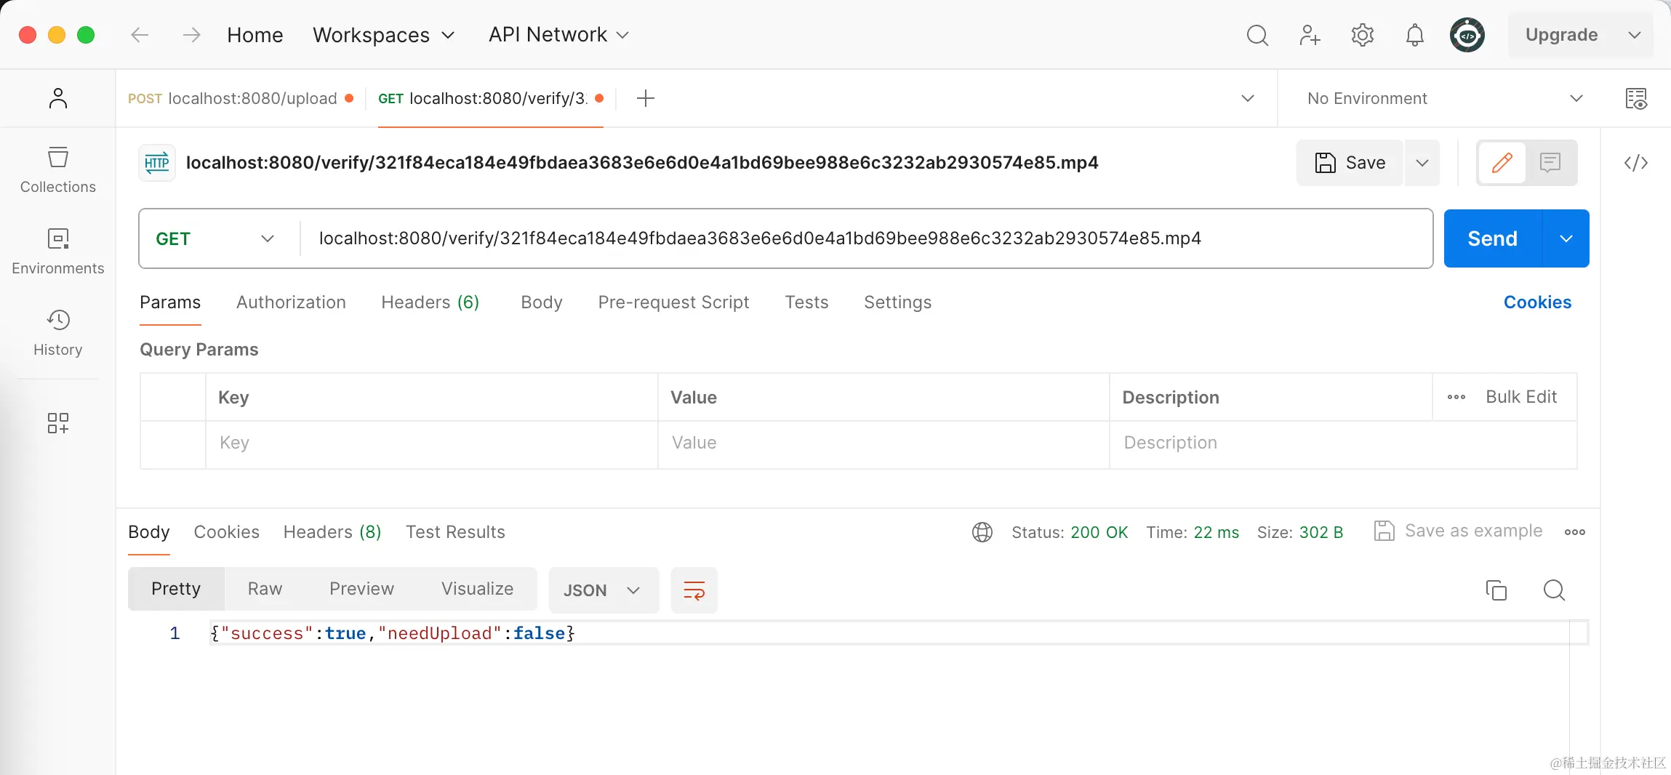The image size is (1671, 775).
Task: Click the HTTP request type icon
Action: point(157,163)
